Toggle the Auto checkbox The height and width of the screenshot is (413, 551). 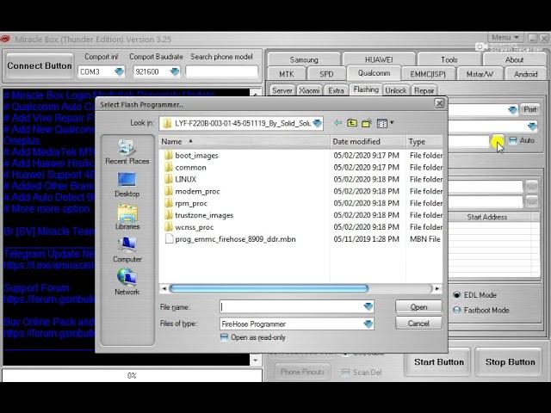click(513, 140)
